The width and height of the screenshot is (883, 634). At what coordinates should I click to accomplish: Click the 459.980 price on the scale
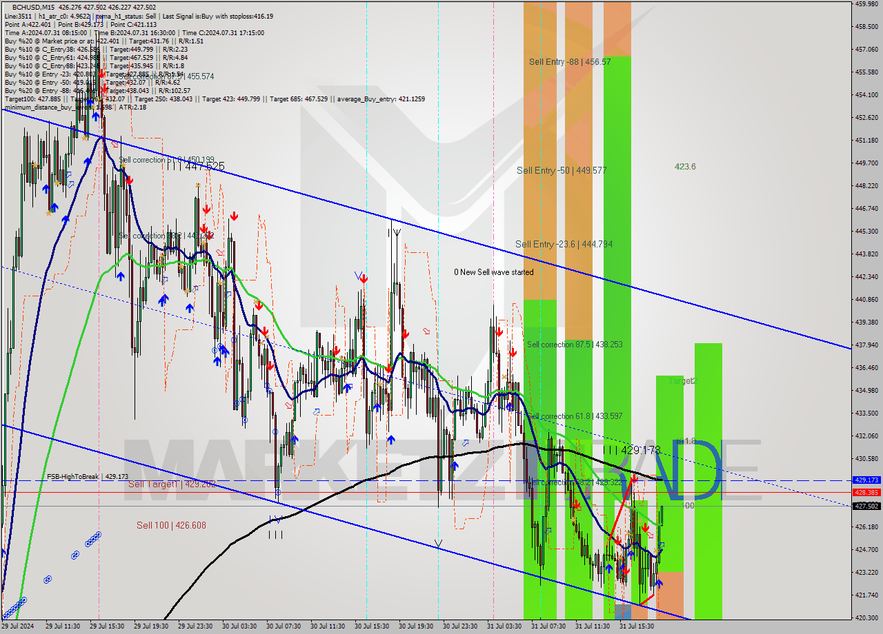point(866,4)
